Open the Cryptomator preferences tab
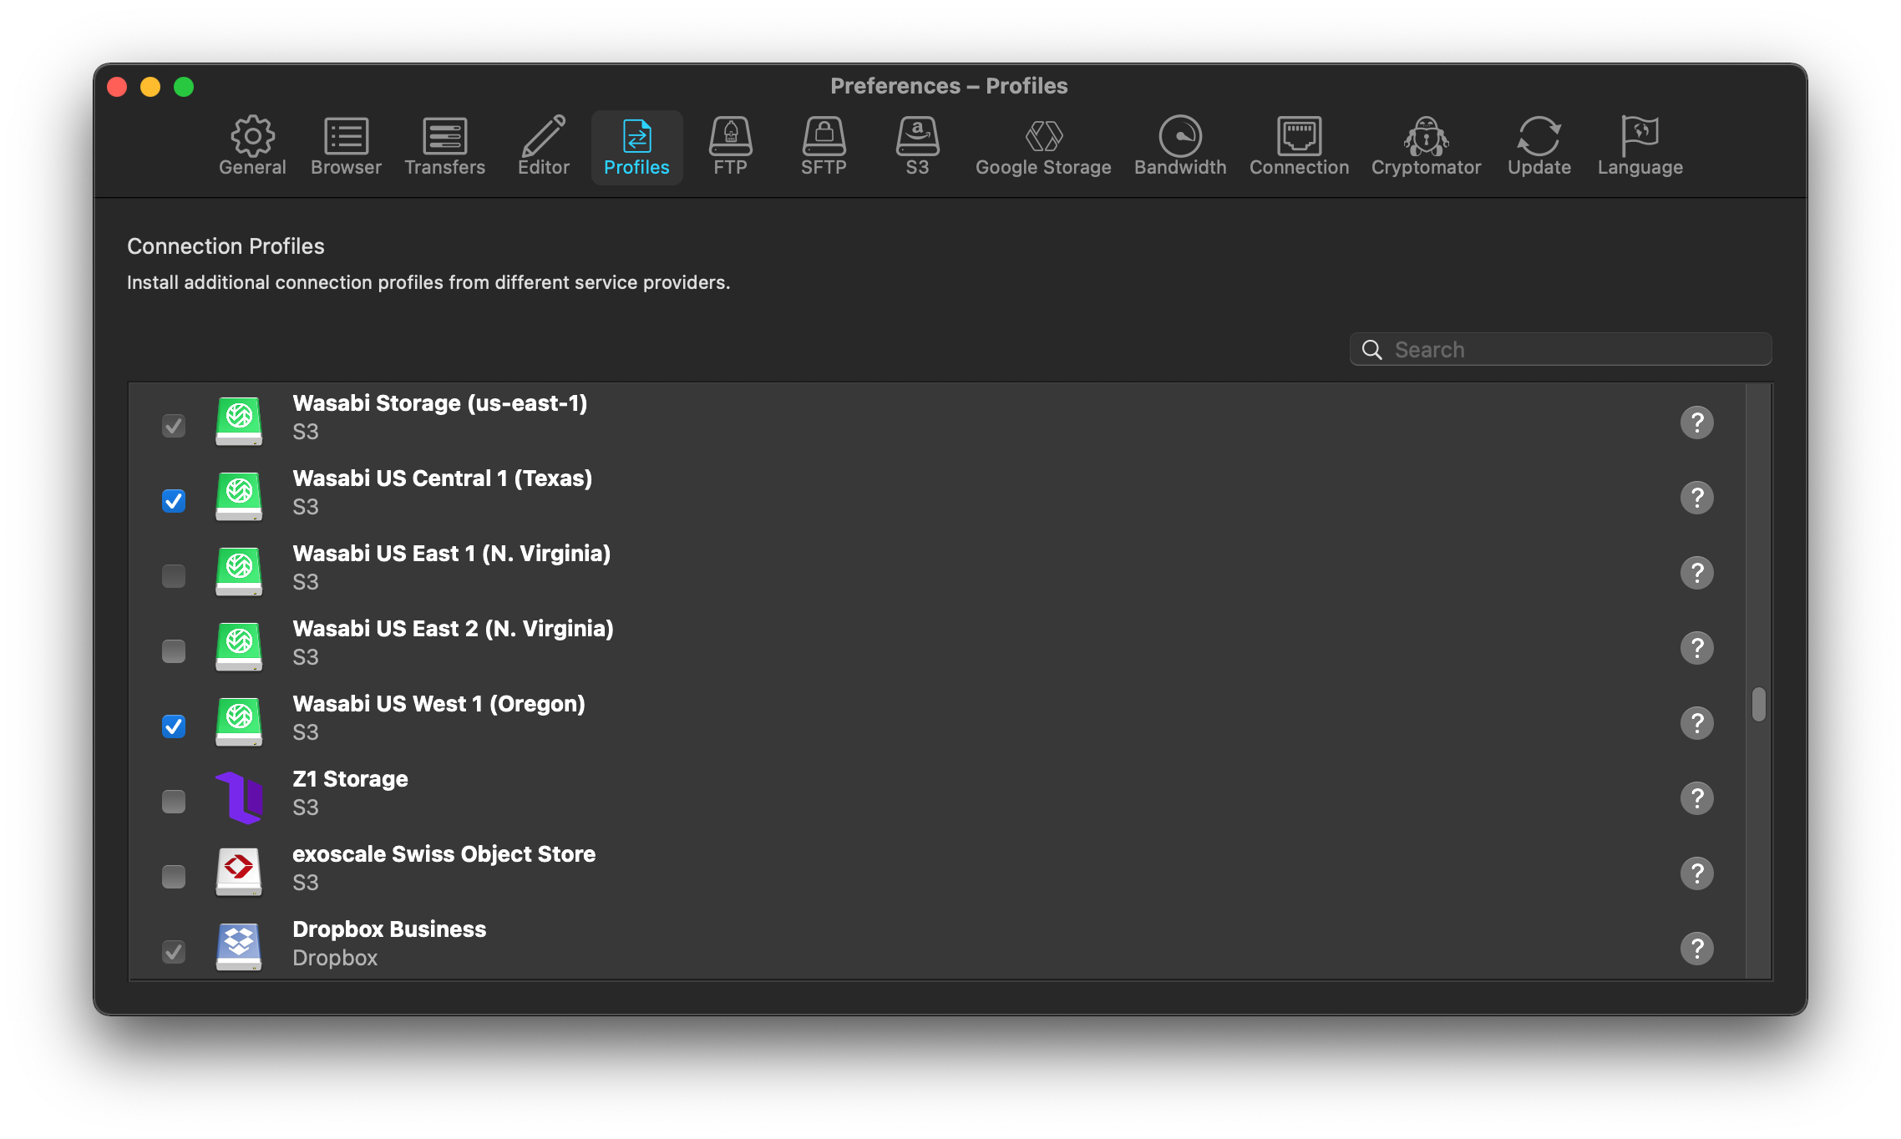The height and width of the screenshot is (1139, 1901). 1426,147
